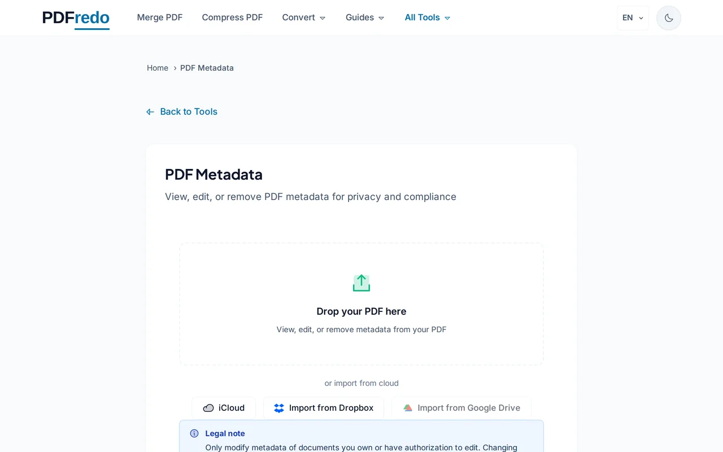Expand the Convert dropdown menu
This screenshot has width=723, height=452.
click(303, 18)
